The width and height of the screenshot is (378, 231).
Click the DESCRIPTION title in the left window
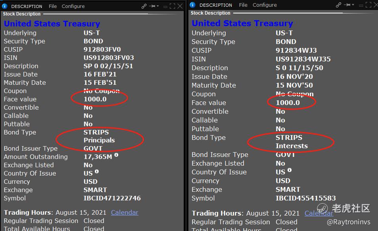click(27, 6)
